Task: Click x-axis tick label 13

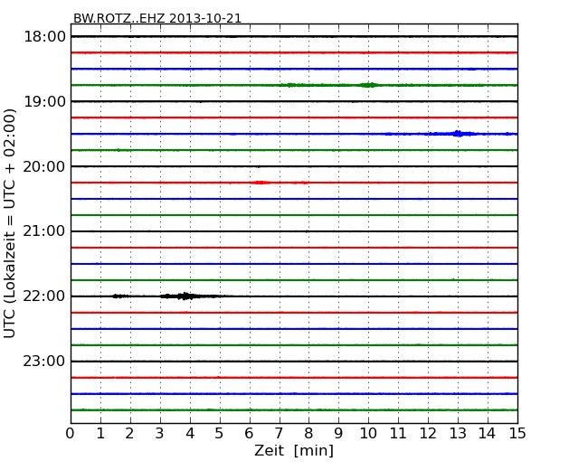Action: (x=458, y=434)
